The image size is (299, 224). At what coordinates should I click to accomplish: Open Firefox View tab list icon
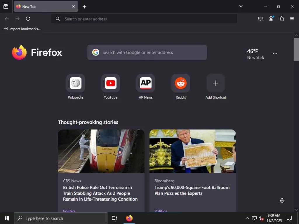(x=6, y=6)
